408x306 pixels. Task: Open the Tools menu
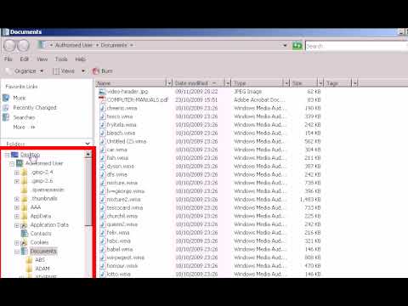point(61,59)
